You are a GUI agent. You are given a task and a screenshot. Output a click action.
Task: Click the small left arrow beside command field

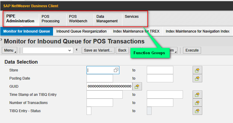[77, 50]
